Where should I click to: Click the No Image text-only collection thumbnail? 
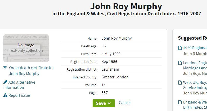26,48
